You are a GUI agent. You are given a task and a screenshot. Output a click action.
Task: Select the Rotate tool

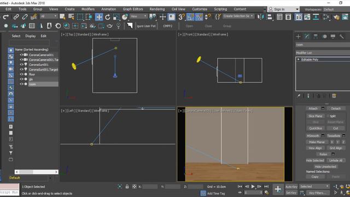108,17
